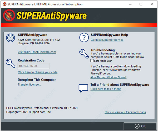Click here to change your code link
This screenshot has width=158, height=131.
pyautogui.click(x=38, y=72)
